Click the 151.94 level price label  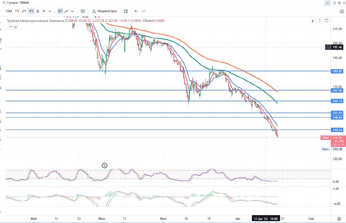pos(337,113)
